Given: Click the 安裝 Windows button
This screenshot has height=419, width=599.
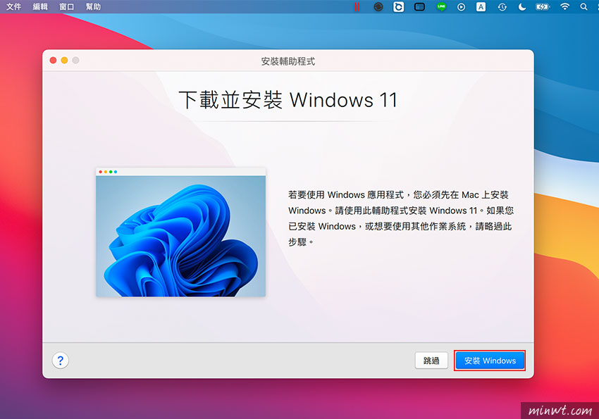Looking at the screenshot, I should tap(490, 361).
